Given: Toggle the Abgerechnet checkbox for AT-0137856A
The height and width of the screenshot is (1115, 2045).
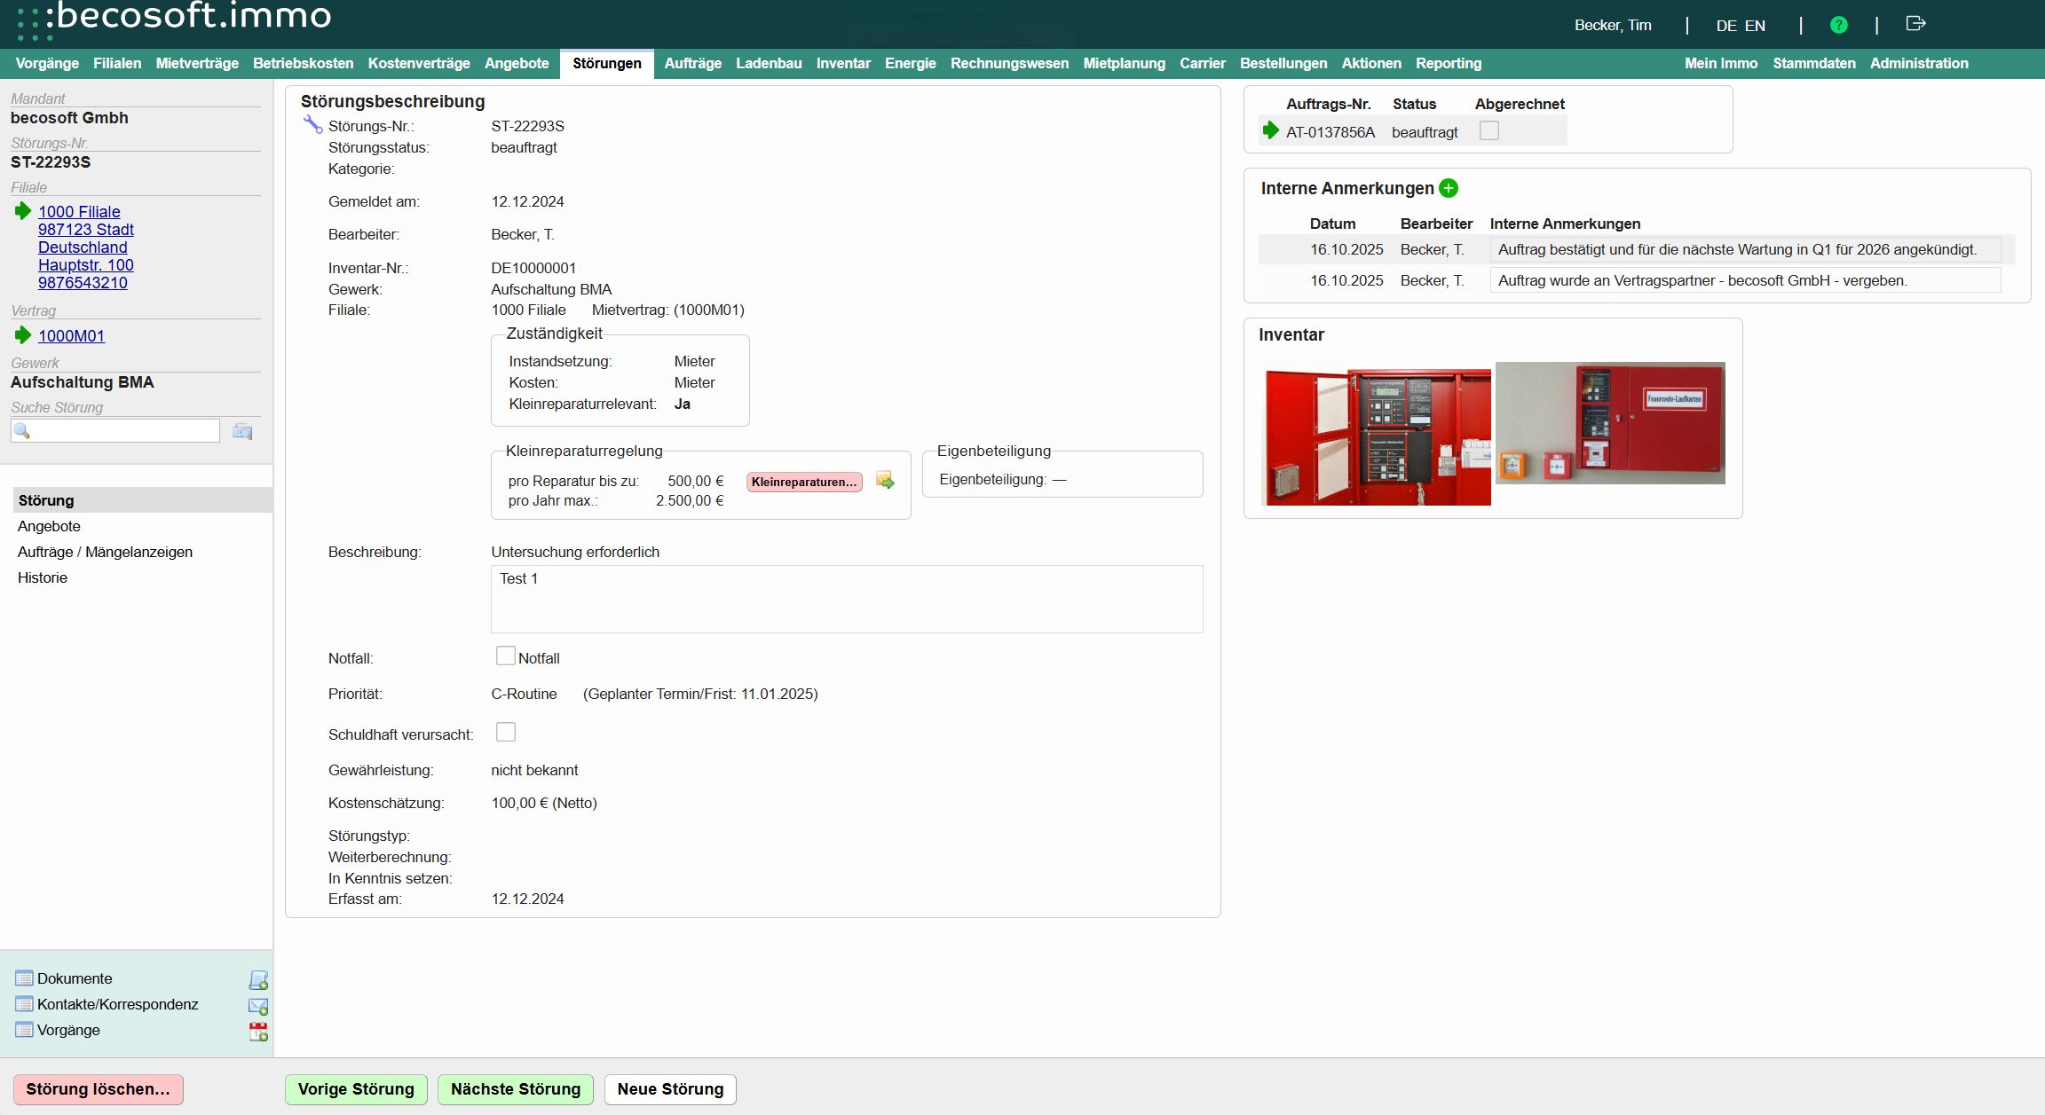Looking at the screenshot, I should [1489, 130].
